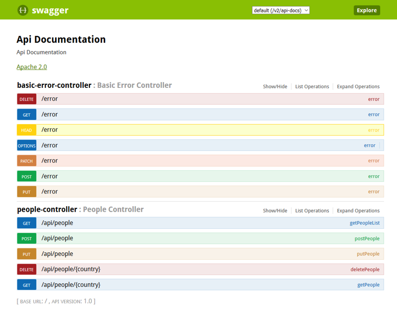397x317 pixels.
Task: Expand the /error path in POST row
Action: (x=50, y=176)
